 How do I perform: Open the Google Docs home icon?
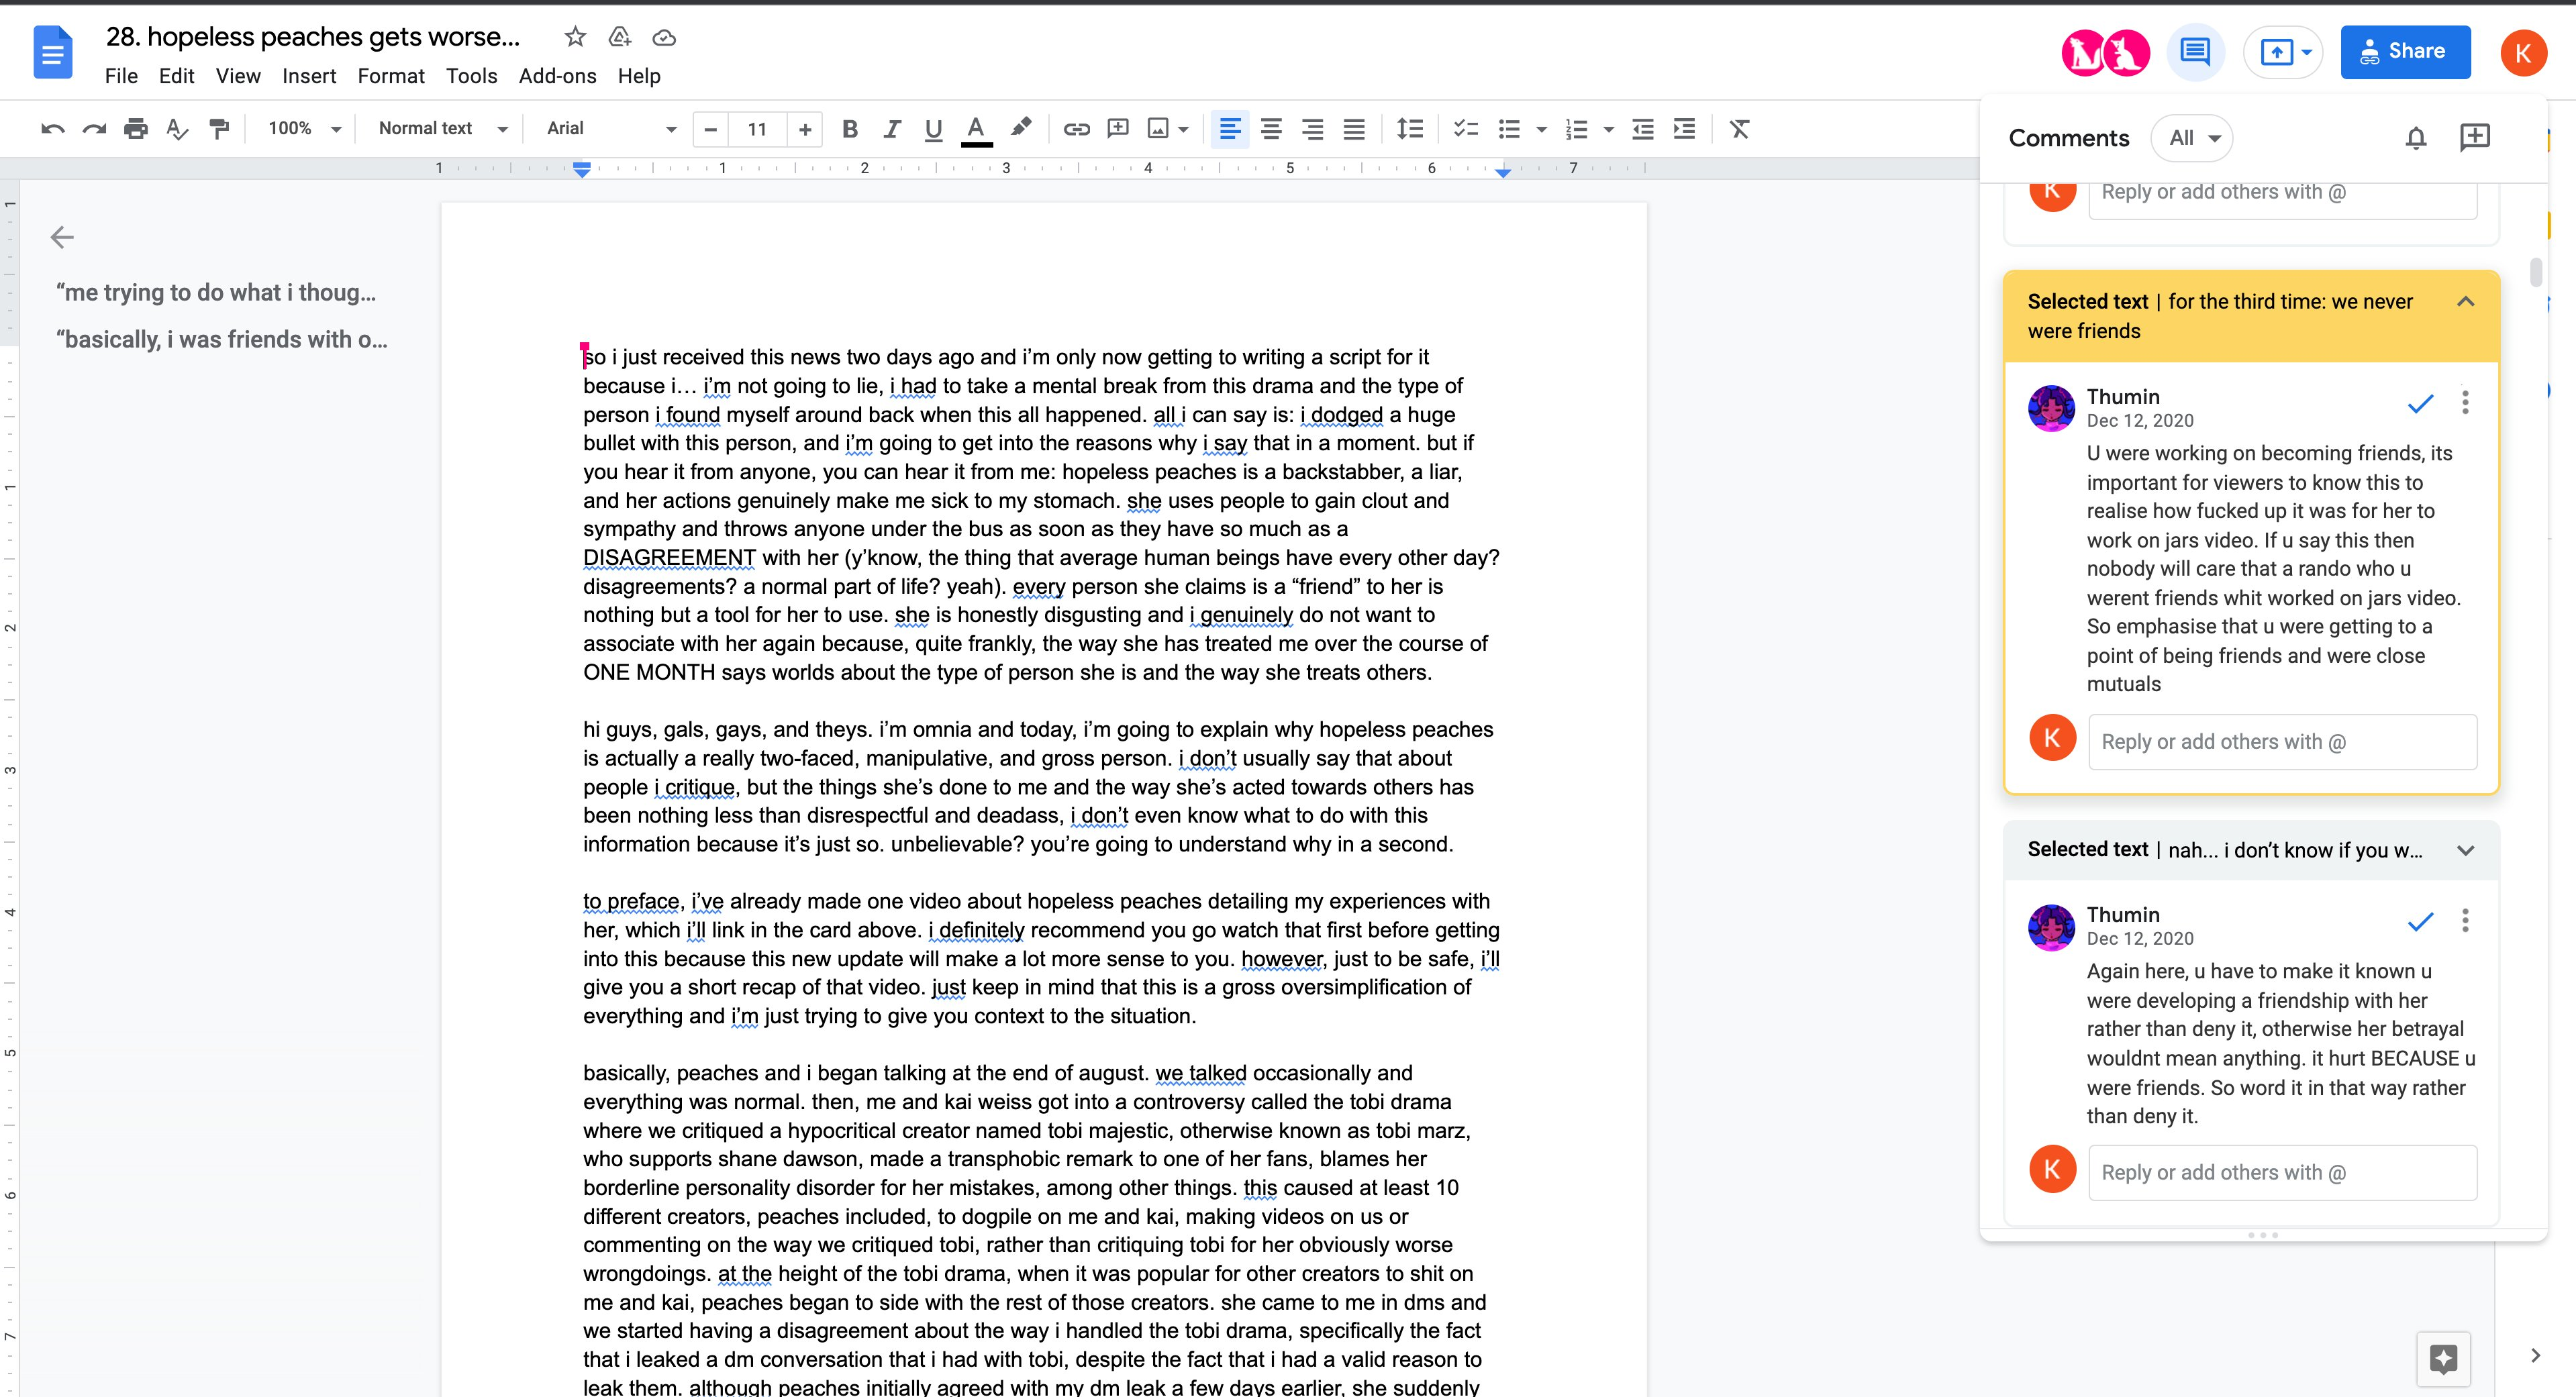[53, 52]
